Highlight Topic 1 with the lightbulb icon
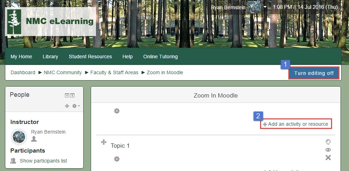 pyautogui.click(x=328, y=142)
